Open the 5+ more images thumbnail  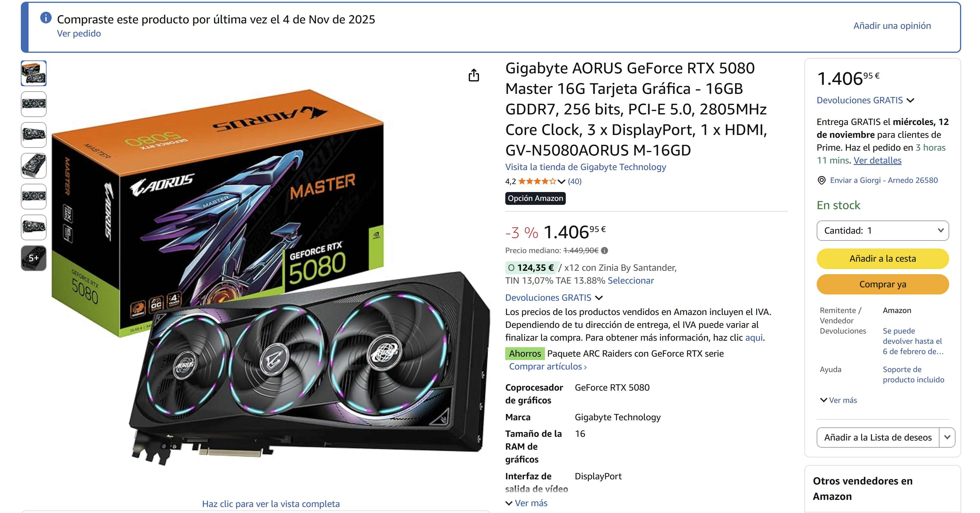33,258
